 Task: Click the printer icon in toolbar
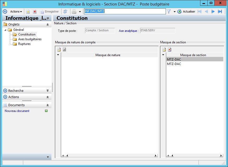[74, 11]
